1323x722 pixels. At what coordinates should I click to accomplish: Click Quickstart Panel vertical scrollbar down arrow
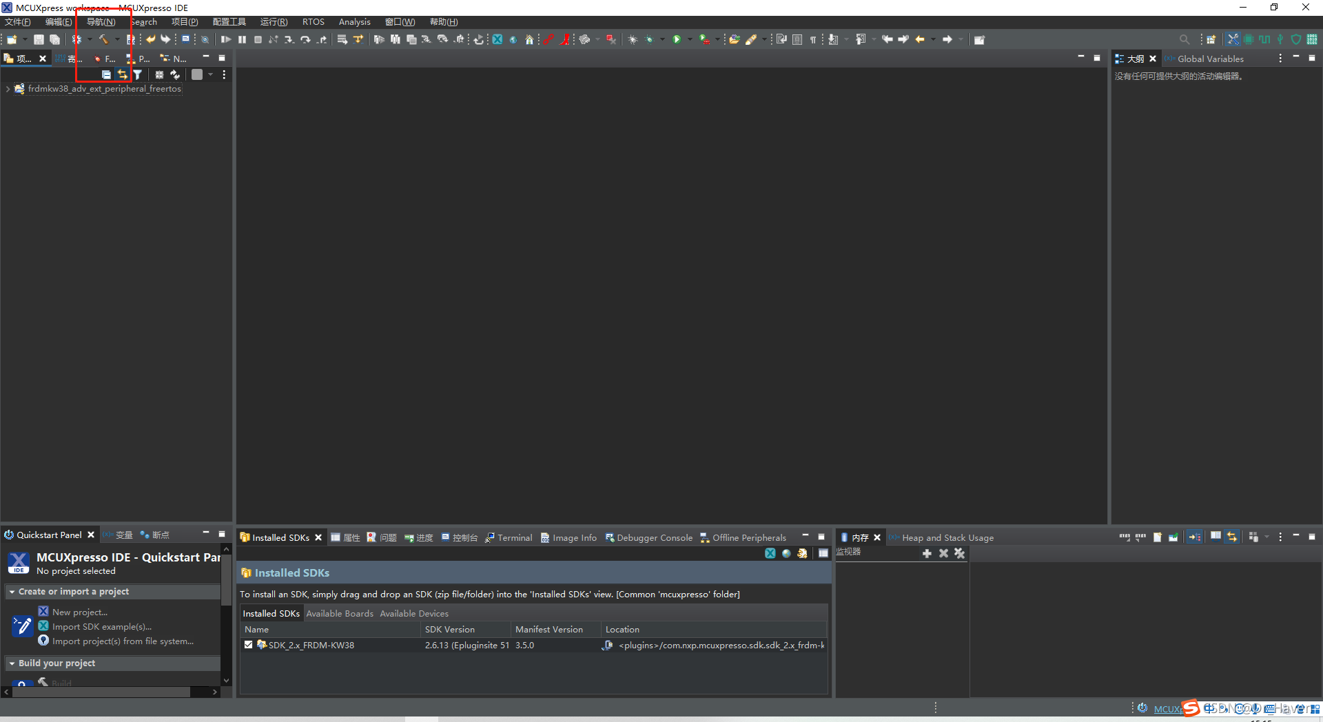click(226, 681)
